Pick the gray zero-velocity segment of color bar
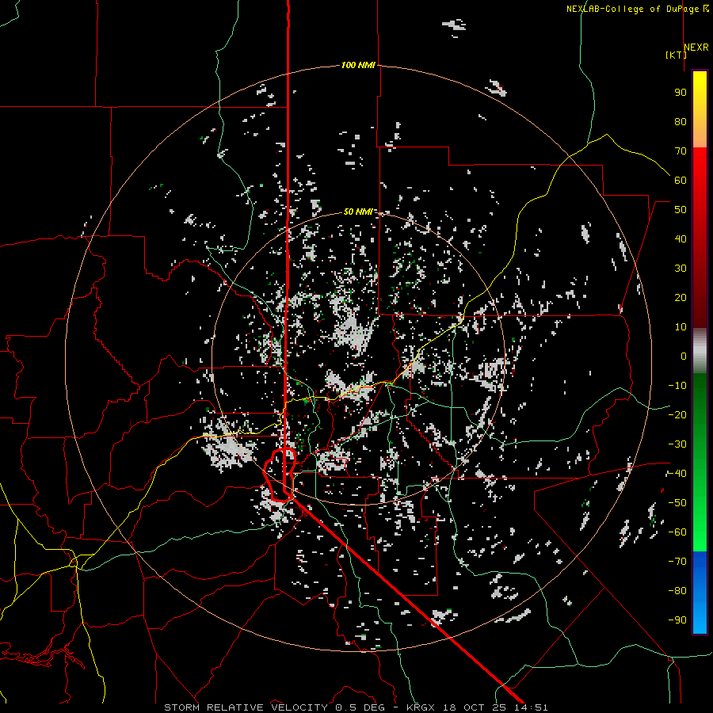The height and width of the screenshot is (713, 713). [700, 351]
